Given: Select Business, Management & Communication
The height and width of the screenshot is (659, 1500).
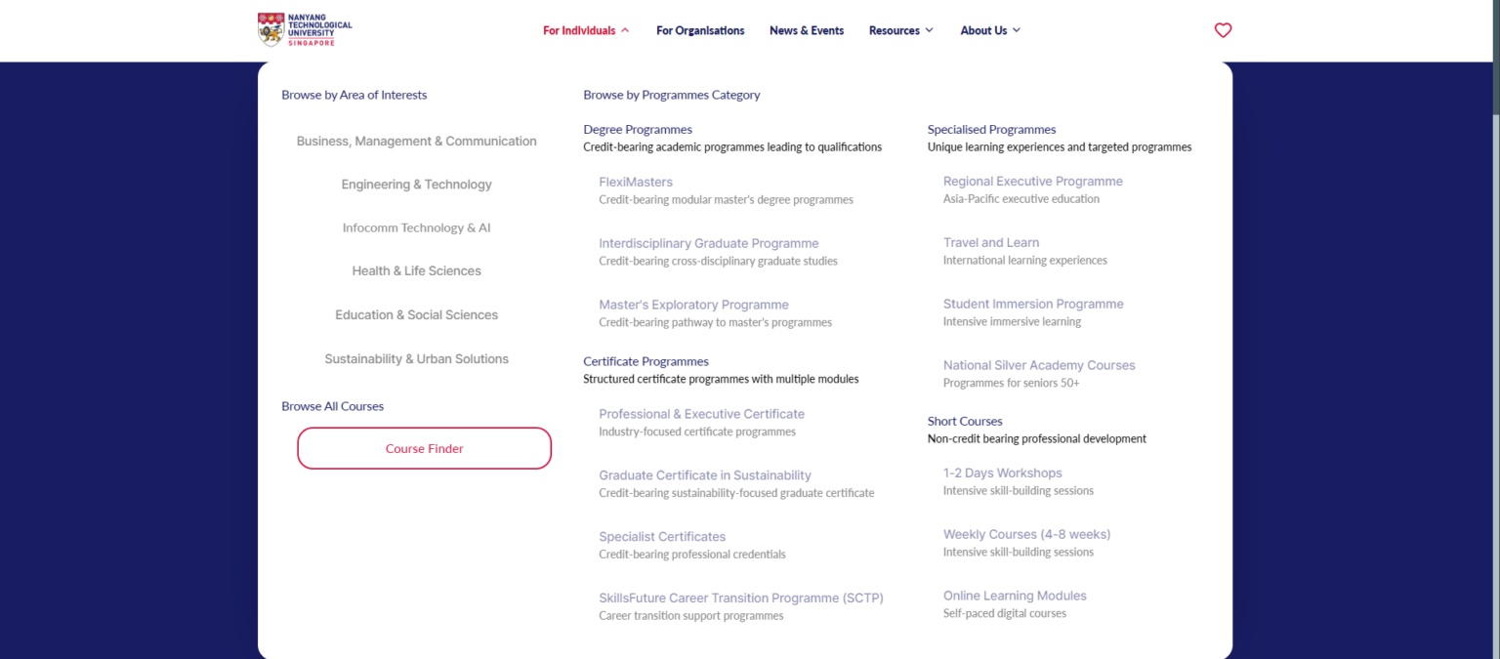Looking at the screenshot, I should click(417, 141).
